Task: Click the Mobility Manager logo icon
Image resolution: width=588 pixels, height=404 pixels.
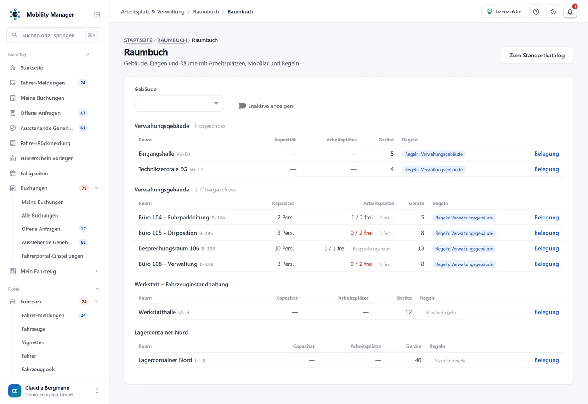Action: (15, 14)
